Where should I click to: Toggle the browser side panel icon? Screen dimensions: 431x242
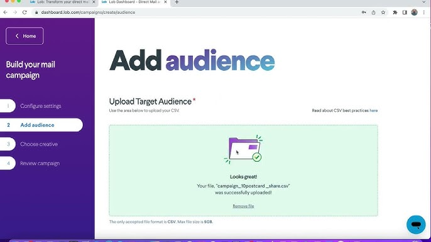(x=405, y=13)
